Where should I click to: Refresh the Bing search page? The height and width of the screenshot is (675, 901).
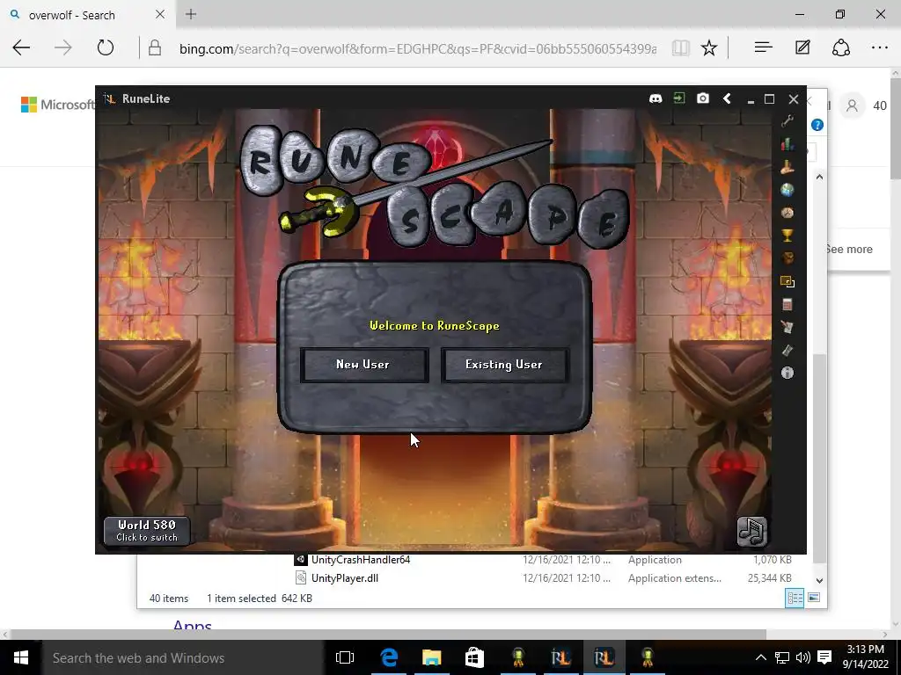click(x=106, y=48)
